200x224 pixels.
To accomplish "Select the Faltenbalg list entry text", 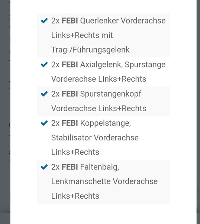I will (x=100, y=167).
